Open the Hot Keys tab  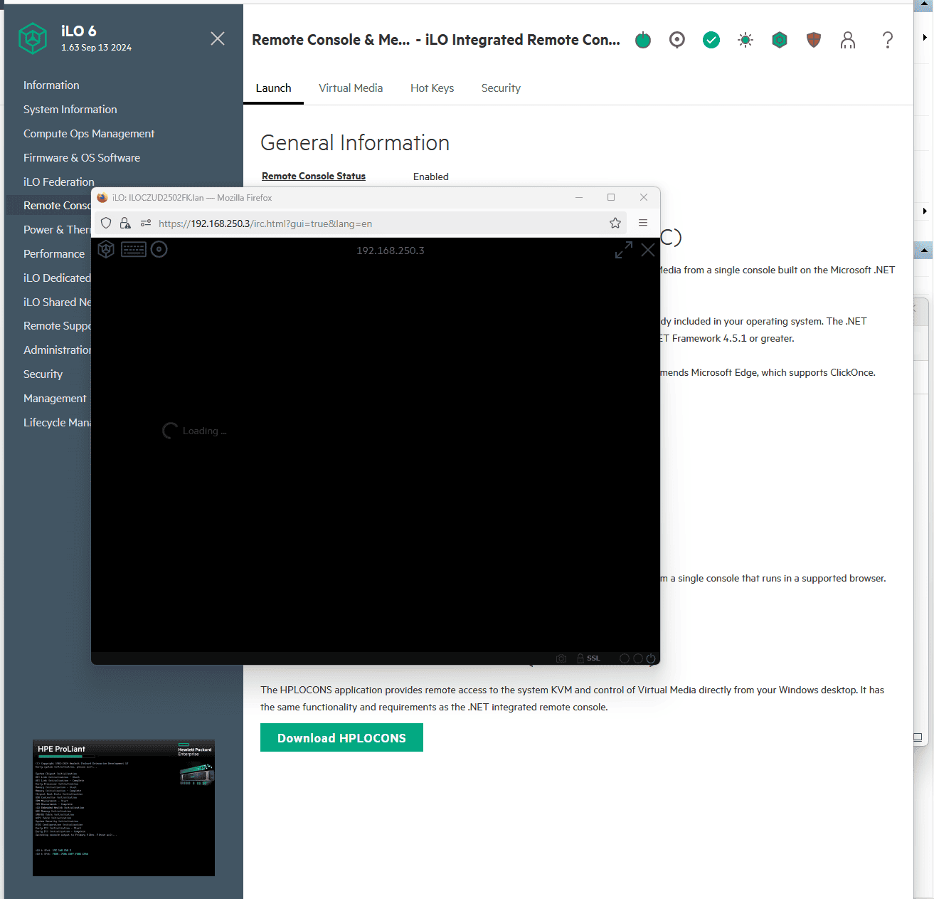coord(432,88)
